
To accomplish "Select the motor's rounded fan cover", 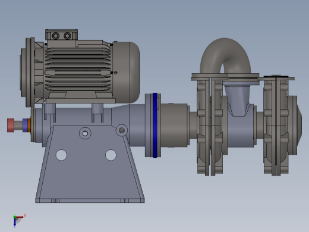I will tap(126, 73).
